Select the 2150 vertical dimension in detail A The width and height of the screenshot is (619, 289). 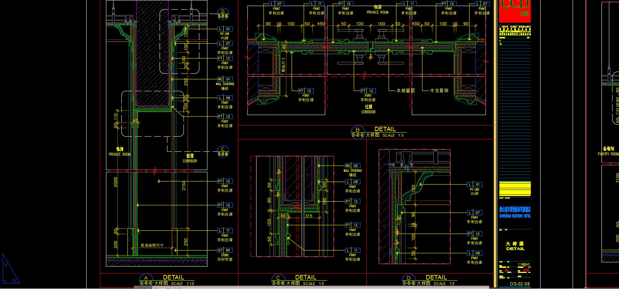click(184, 185)
